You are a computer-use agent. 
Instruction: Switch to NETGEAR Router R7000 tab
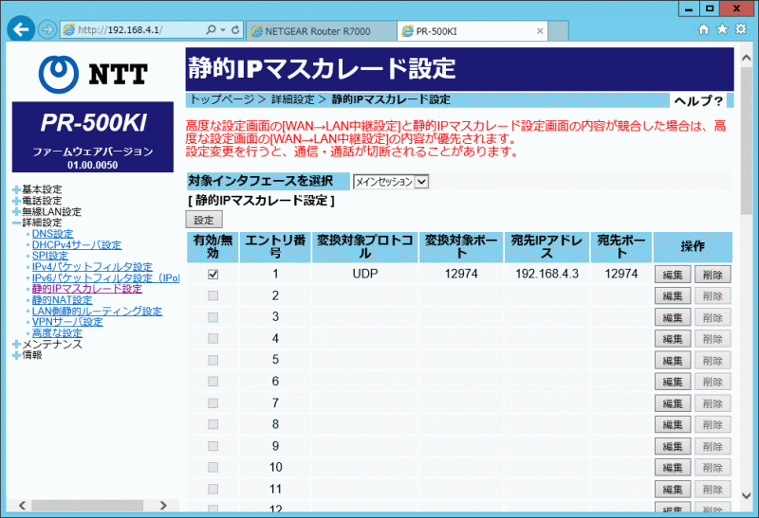pos(318,30)
